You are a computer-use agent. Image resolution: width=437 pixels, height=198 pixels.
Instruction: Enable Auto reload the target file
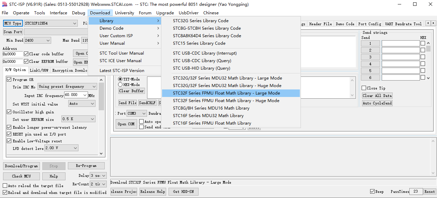pyautogui.click(x=5, y=186)
